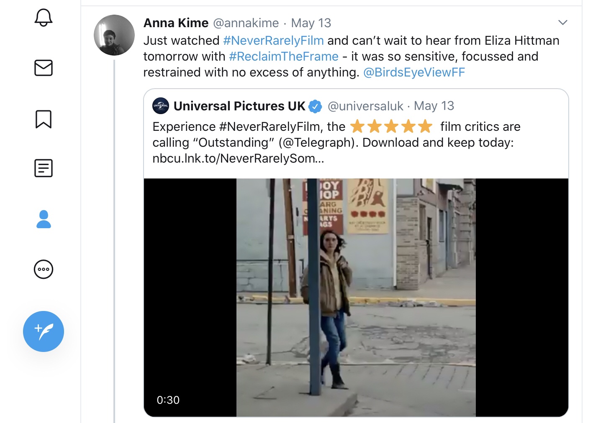The image size is (593, 423).
Task: Click the Anna Kime display name
Action: (176, 23)
